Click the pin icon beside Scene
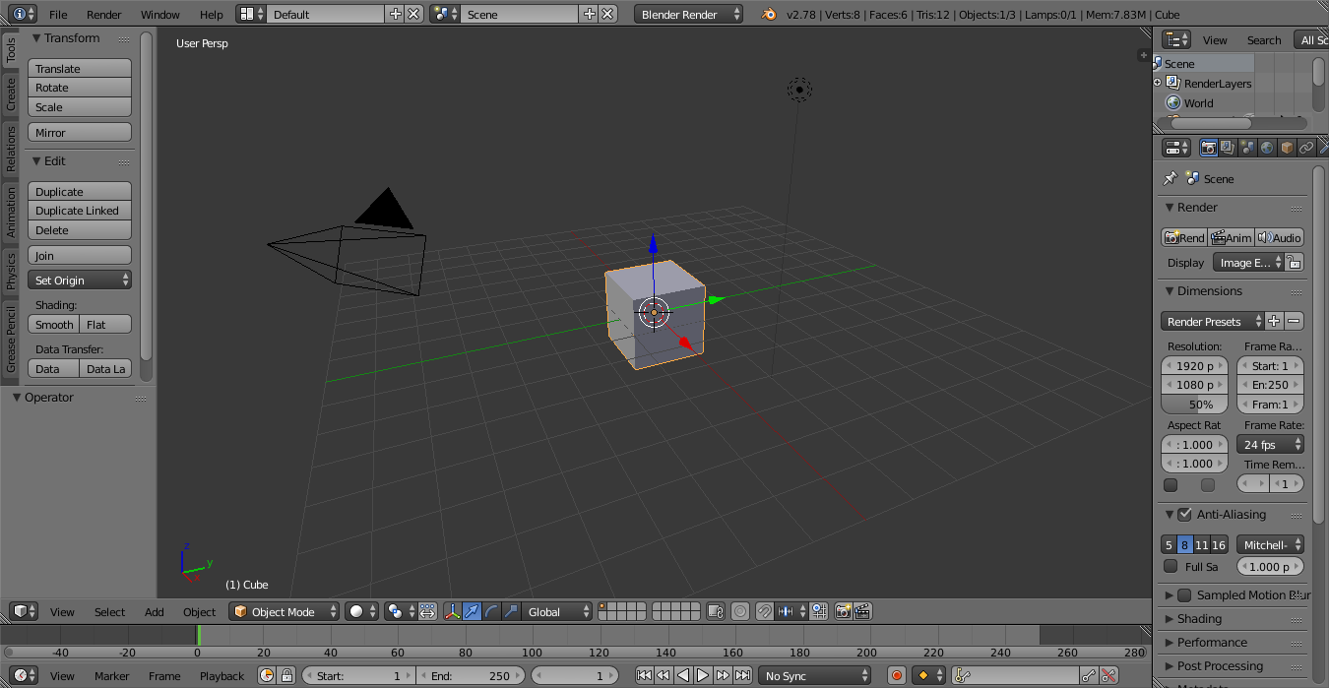 point(1170,178)
